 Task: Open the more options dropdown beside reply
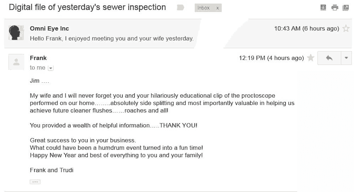[x=346, y=58]
